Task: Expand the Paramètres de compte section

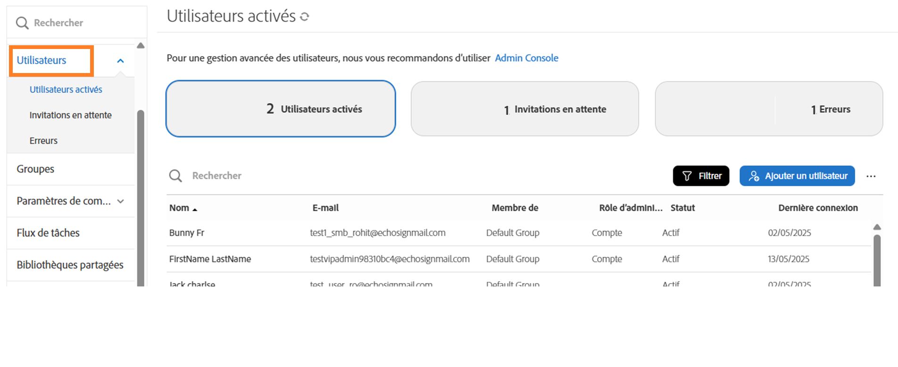Action: pos(121,201)
